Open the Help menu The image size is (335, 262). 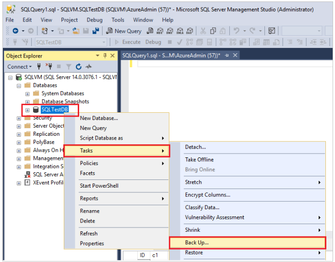(x=167, y=20)
